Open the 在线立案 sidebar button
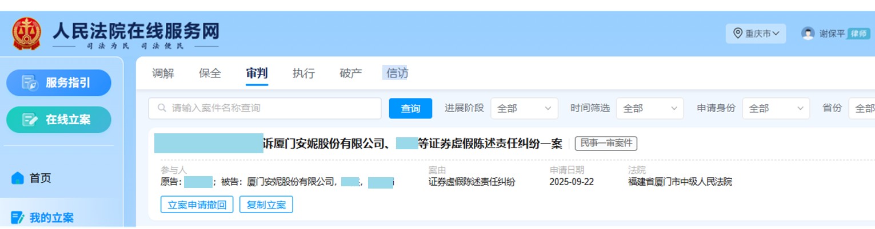 tap(59, 120)
